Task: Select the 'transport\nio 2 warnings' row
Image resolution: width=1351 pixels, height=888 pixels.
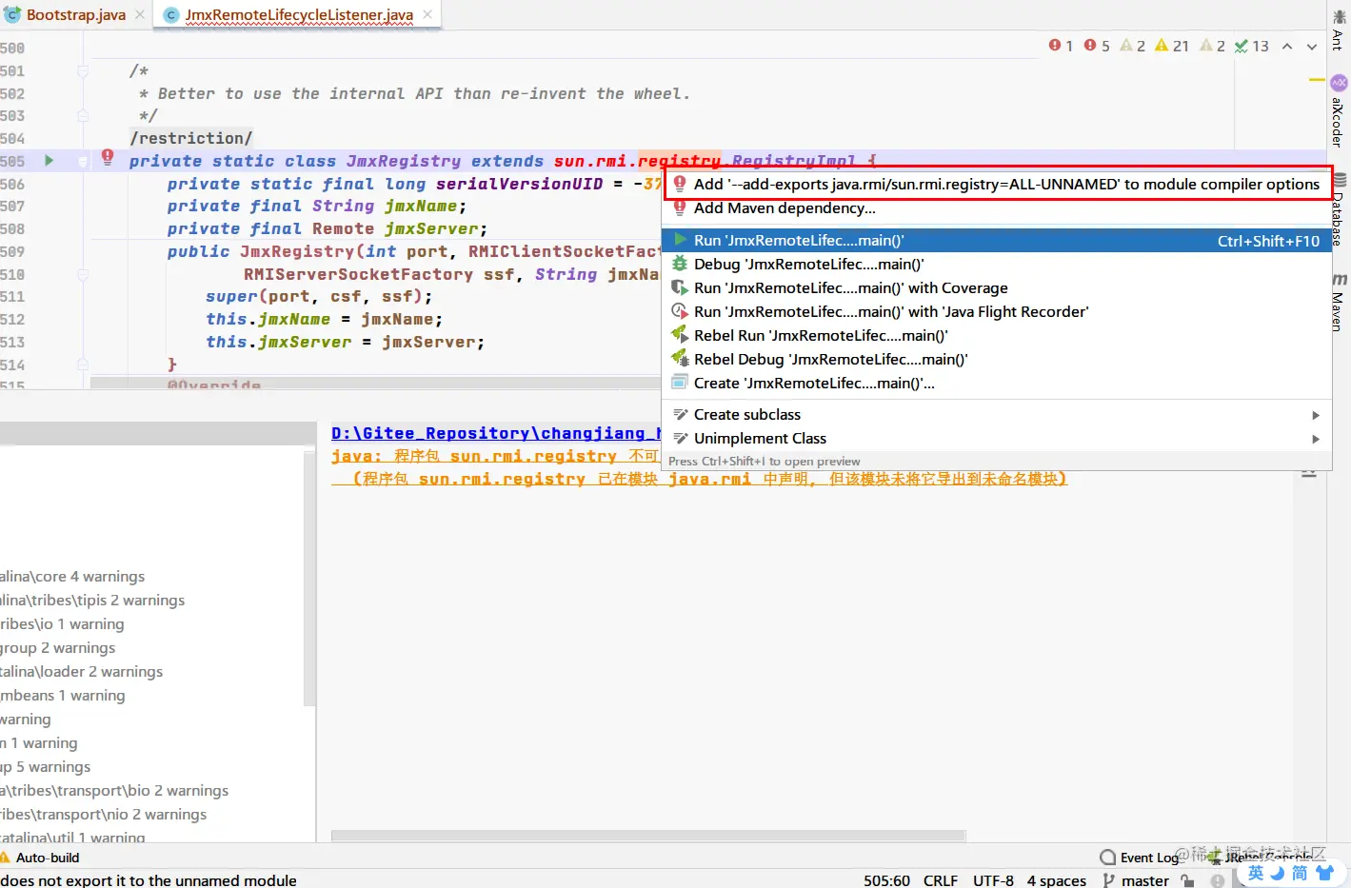Action: (103, 815)
